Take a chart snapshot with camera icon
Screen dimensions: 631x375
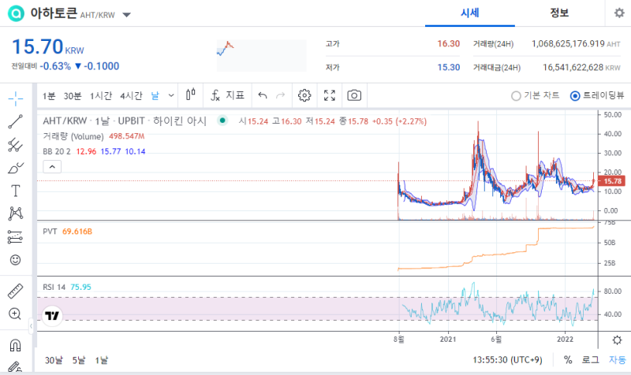coord(354,95)
